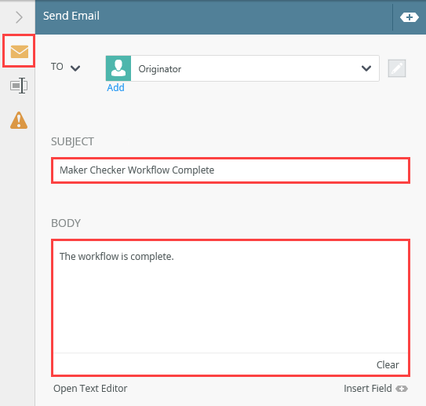Click the SUBJECT label
Screen dimensions: 426x406
(72, 141)
